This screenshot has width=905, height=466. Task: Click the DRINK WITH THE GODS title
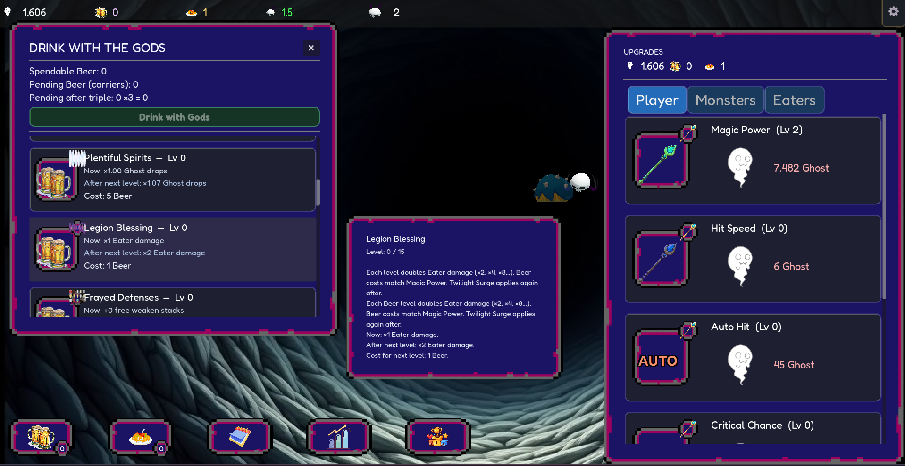coord(97,48)
